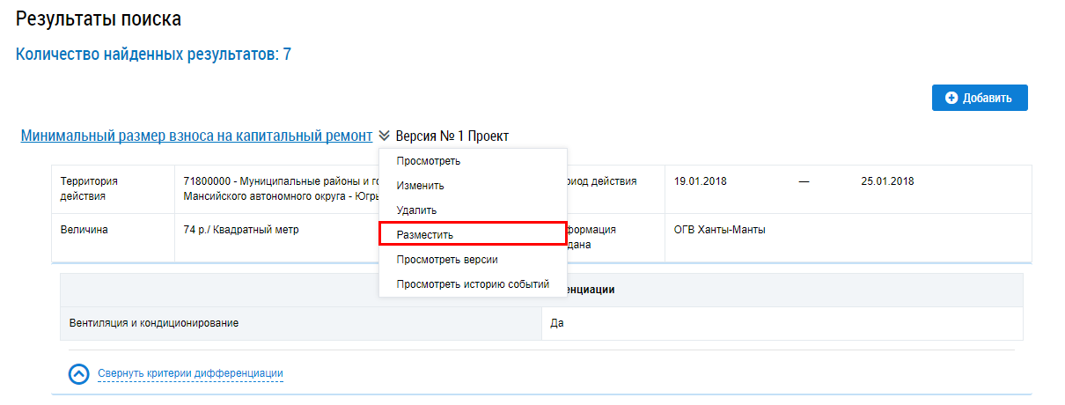Image resolution: width=1065 pixels, height=405 pixels.
Task: Click the Свернуть критерии дифференциации link
Action: [x=190, y=374]
